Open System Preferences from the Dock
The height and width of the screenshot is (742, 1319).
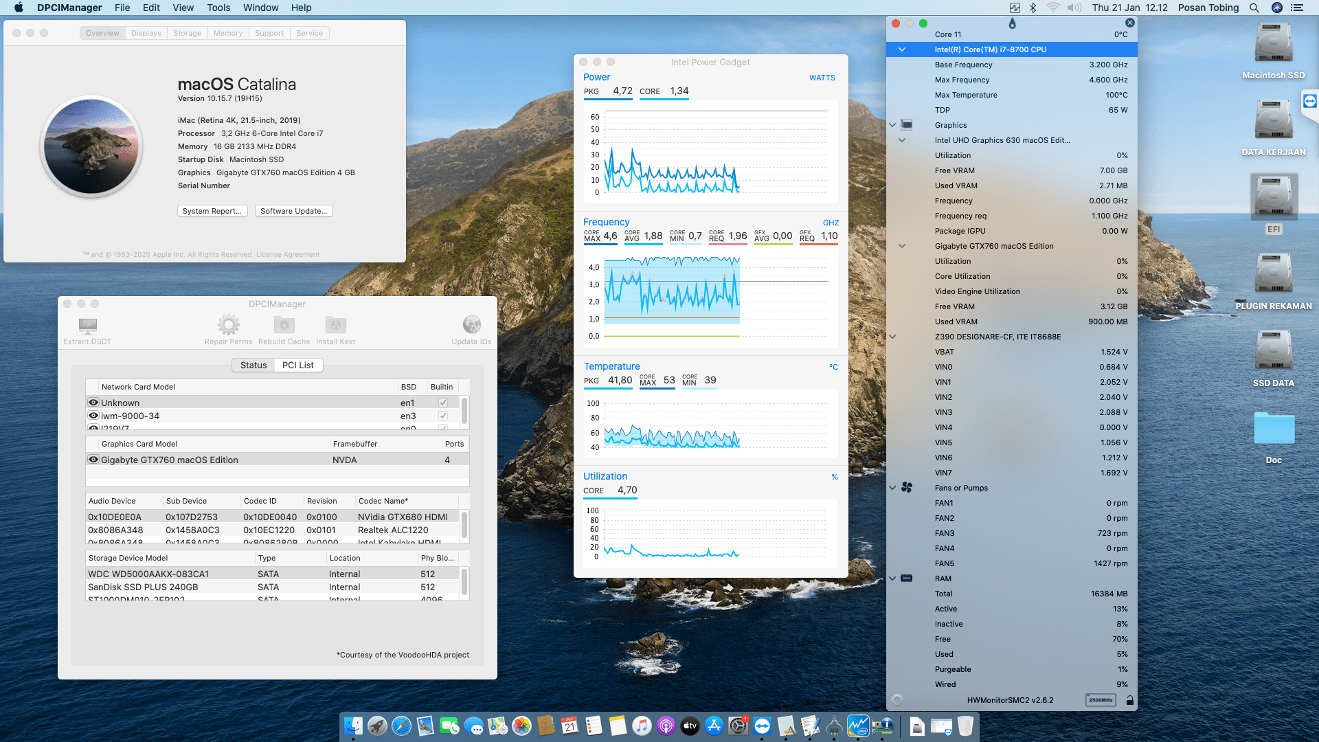[x=738, y=726]
